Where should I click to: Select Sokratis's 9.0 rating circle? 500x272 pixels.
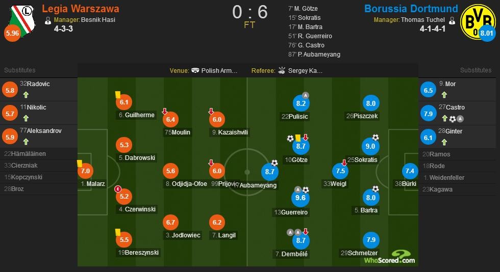pos(370,146)
